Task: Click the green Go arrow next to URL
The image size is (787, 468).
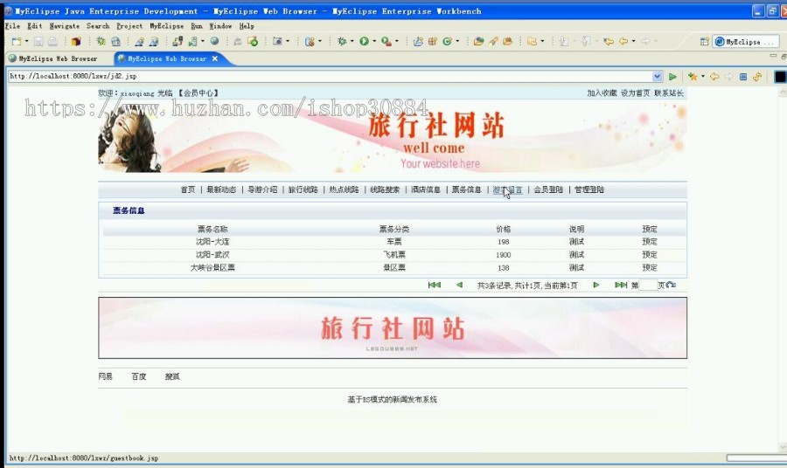Action: coord(672,77)
